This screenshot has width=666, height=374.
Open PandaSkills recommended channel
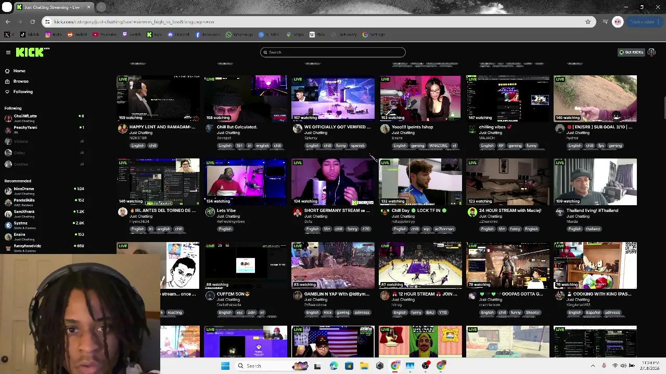tap(44, 202)
